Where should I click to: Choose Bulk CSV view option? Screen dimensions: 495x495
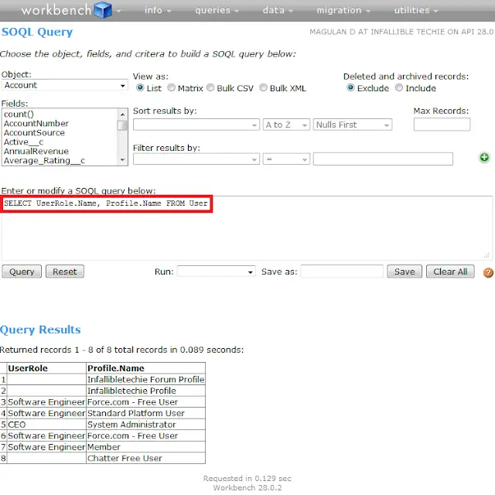tap(210, 87)
